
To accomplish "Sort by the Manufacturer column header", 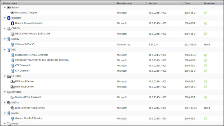I will [x=131, y=3].
